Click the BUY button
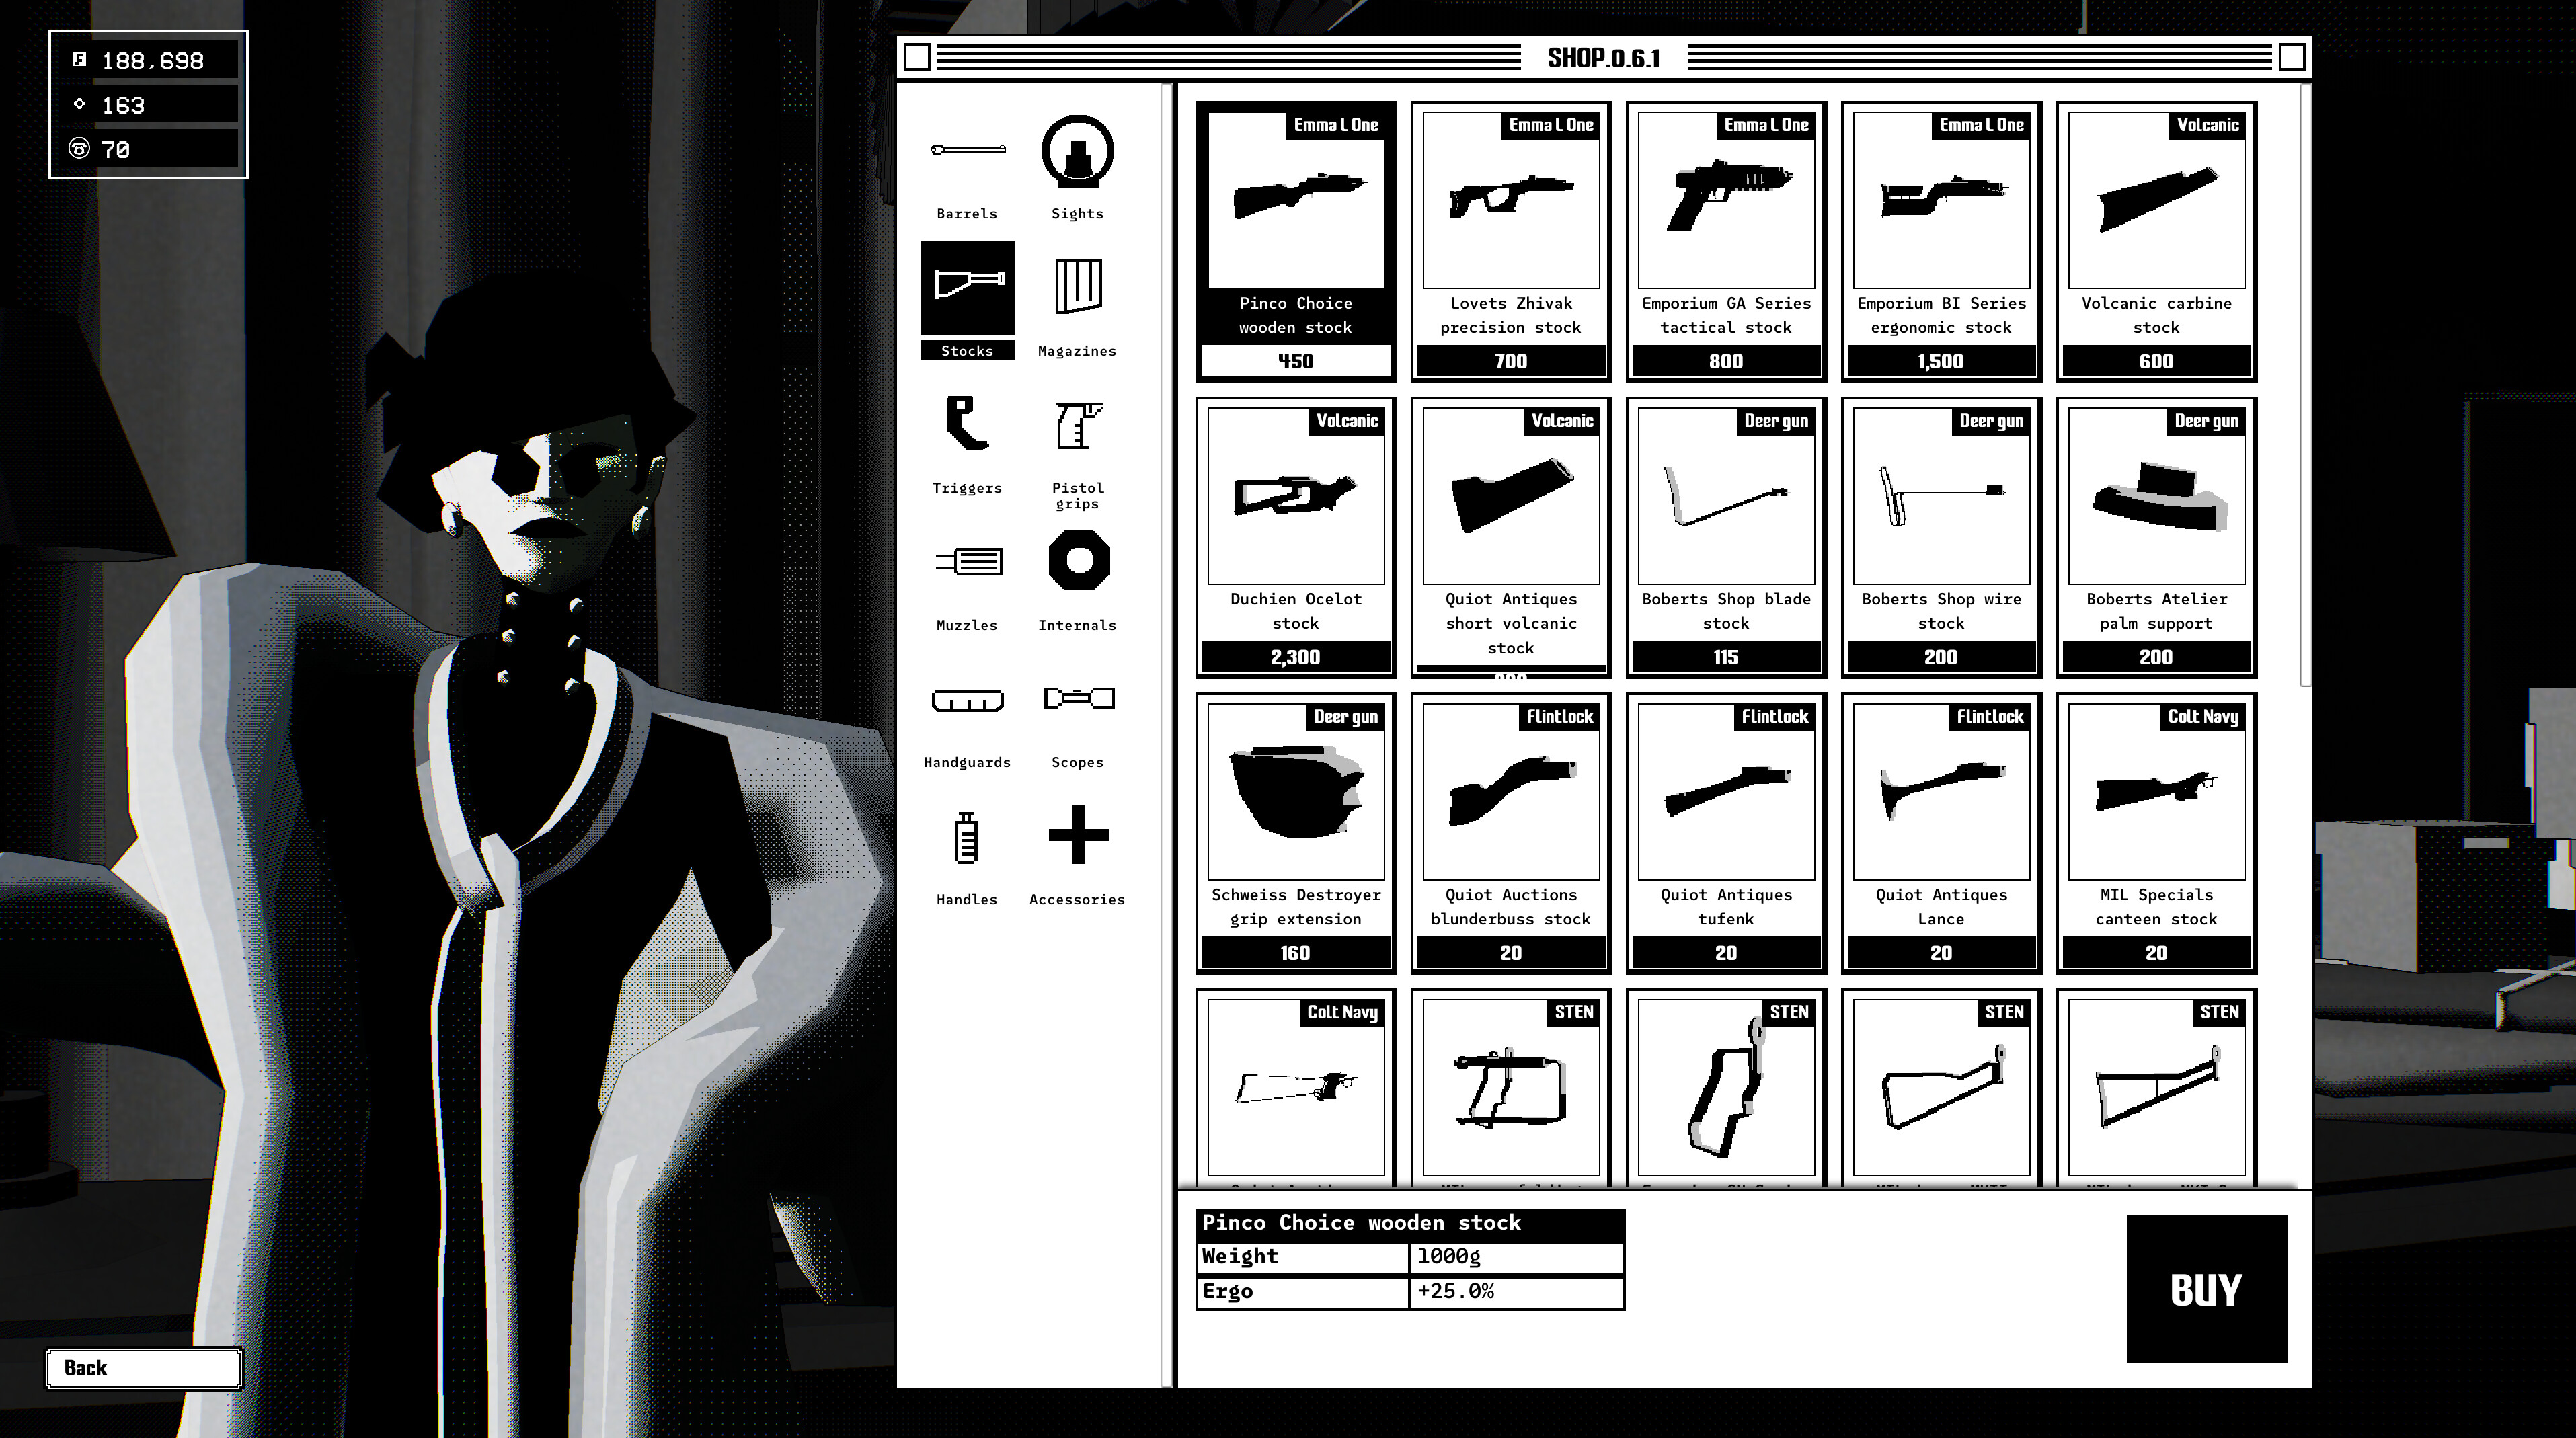The height and width of the screenshot is (1438, 2576). [x=2206, y=1288]
